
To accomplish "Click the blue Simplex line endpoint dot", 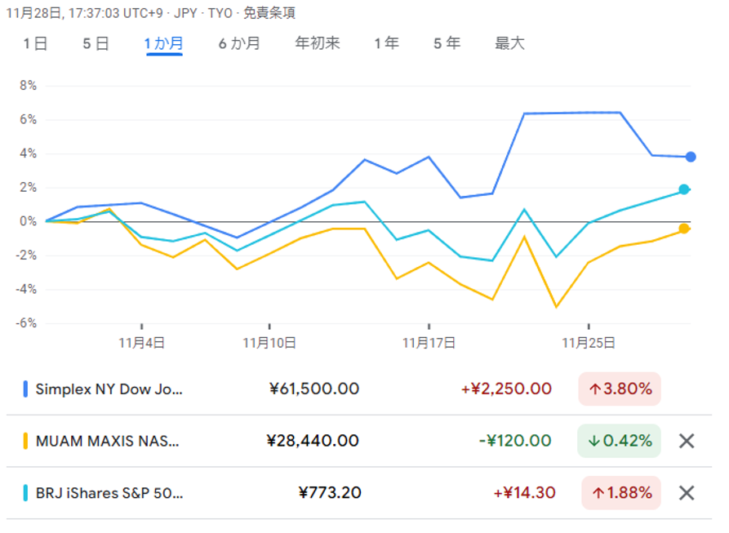I will click(x=691, y=157).
